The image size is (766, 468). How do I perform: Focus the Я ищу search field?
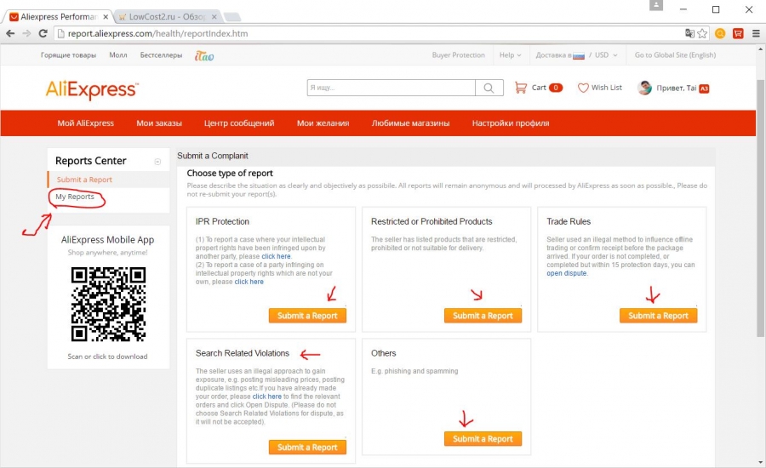click(391, 88)
